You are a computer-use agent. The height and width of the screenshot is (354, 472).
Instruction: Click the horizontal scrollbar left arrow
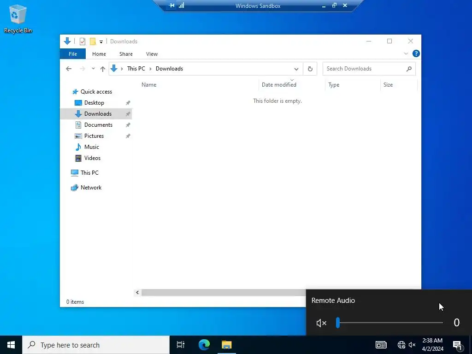137,293
